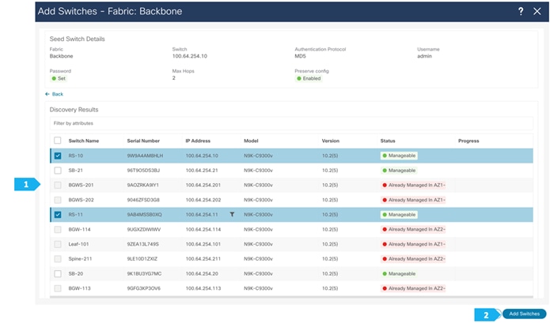Click IP address 100.64.254.202
This screenshot has width=550, height=323.
tap(203, 200)
